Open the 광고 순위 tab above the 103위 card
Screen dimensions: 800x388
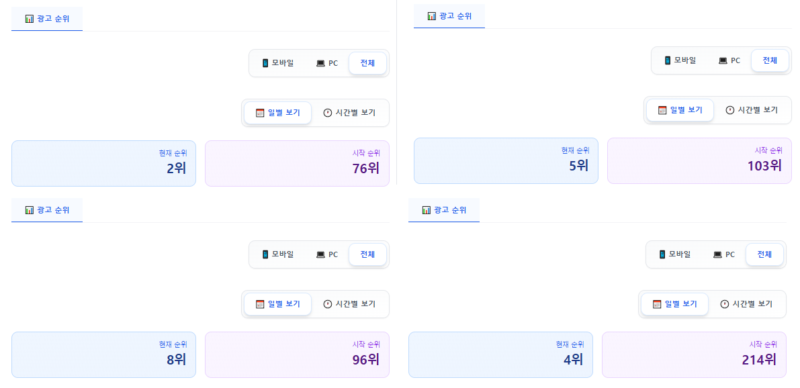coord(449,16)
